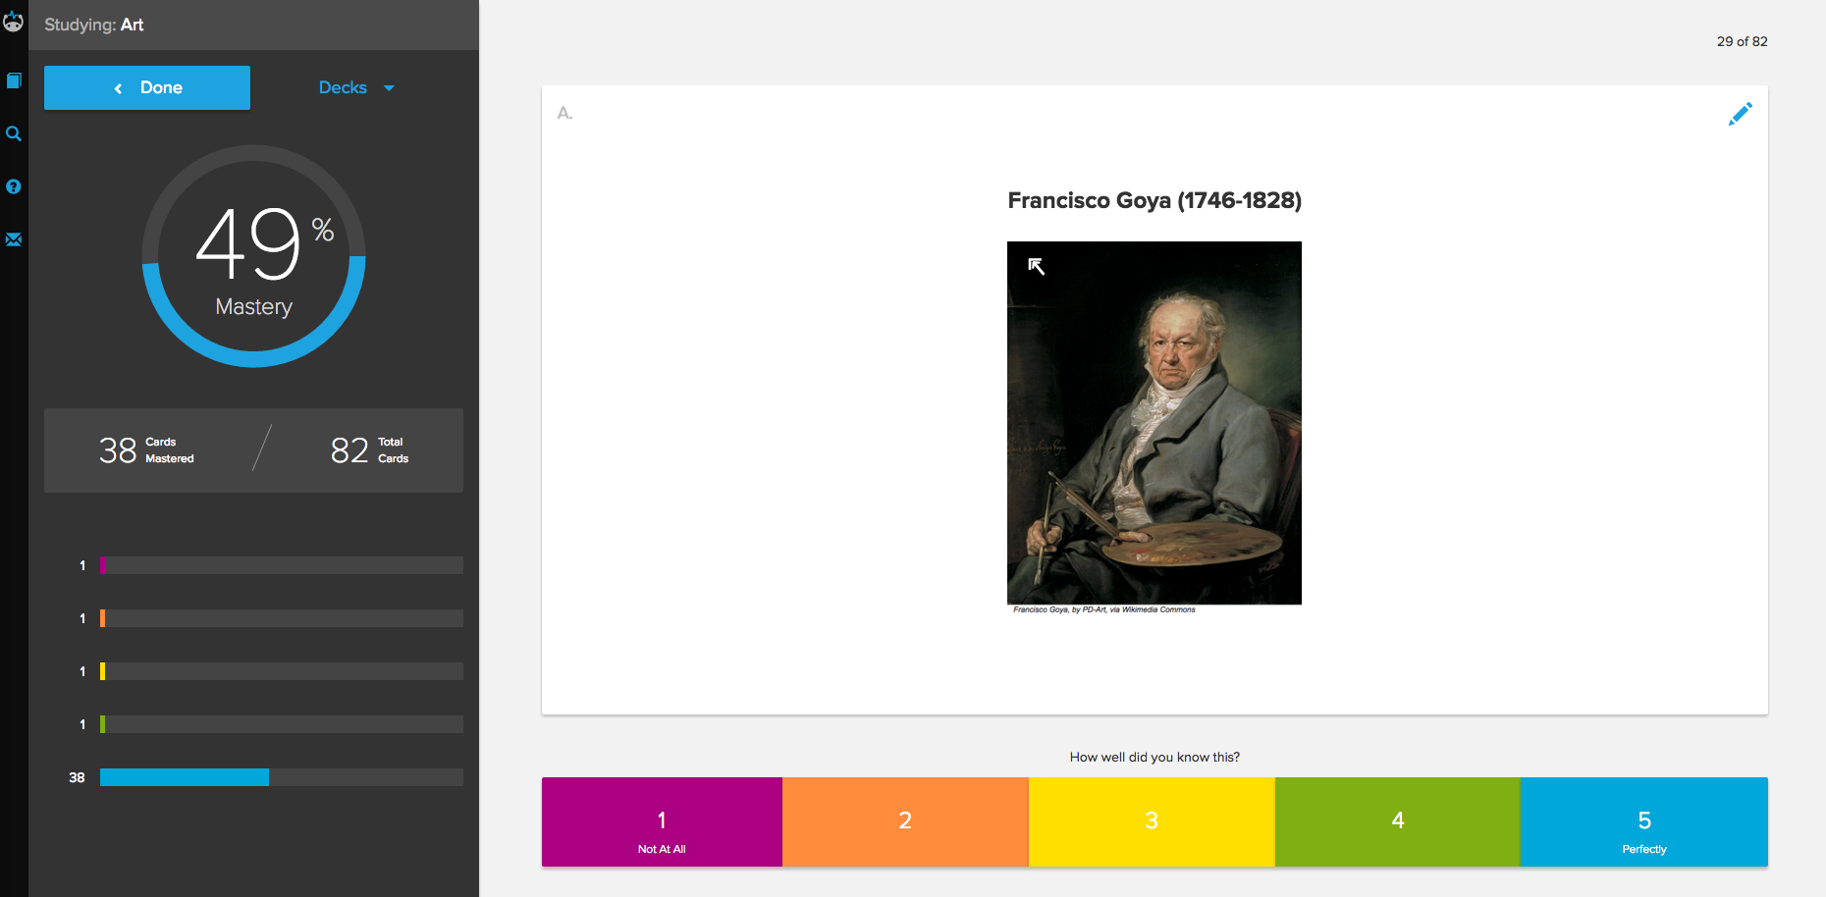Rate card with confidence 2
This screenshot has height=897, width=1826.
[905, 822]
